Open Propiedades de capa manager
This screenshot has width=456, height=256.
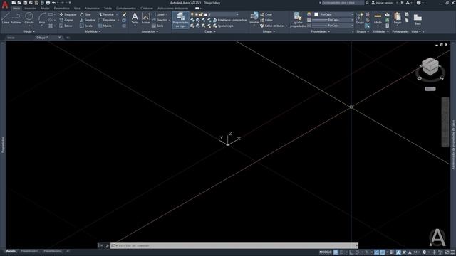point(180,20)
